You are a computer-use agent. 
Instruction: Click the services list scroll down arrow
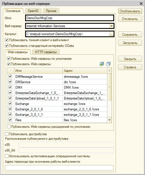tap(110, 120)
